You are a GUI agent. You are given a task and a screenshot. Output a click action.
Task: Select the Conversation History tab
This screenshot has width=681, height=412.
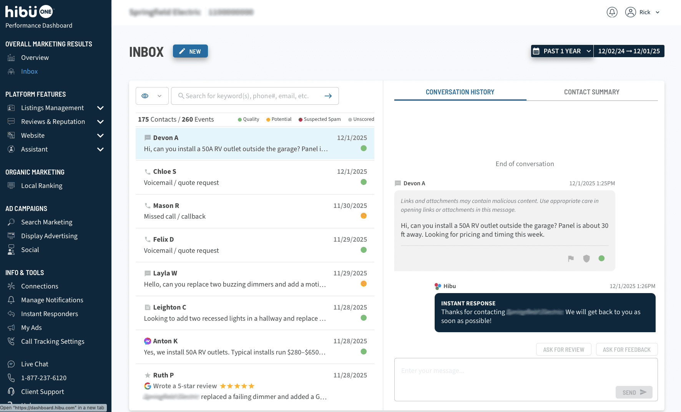click(x=460, y=92)
